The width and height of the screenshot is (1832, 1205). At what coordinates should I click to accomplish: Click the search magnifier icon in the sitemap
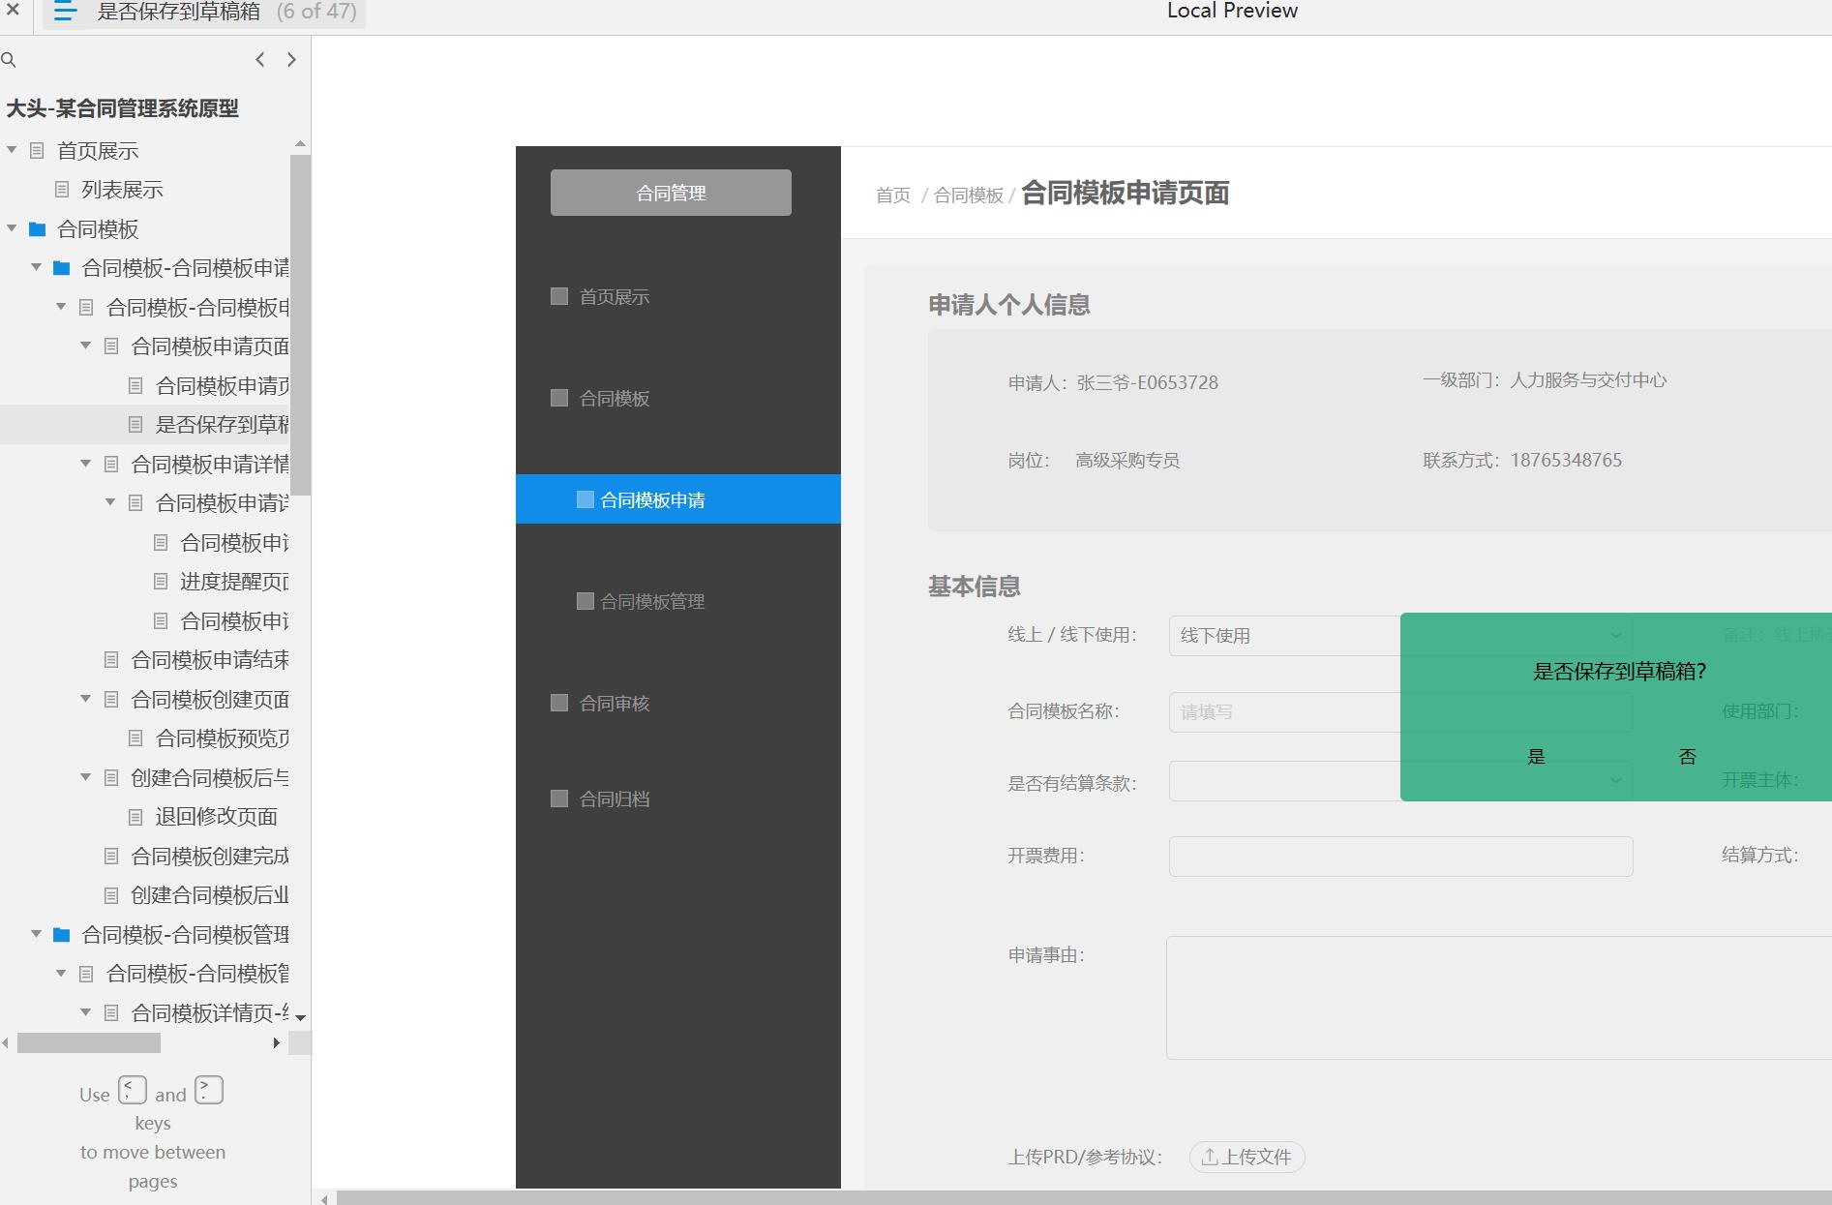(9, 60)
